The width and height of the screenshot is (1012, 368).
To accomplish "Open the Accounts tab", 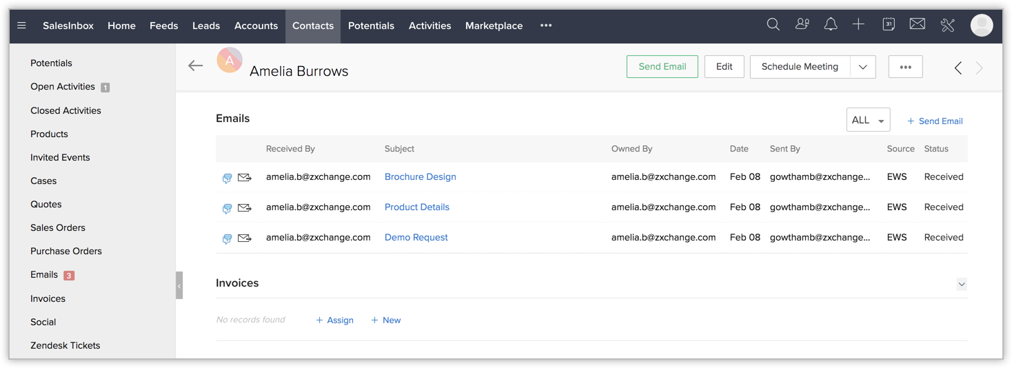I will pyautogui.click(x=256, y=25).
